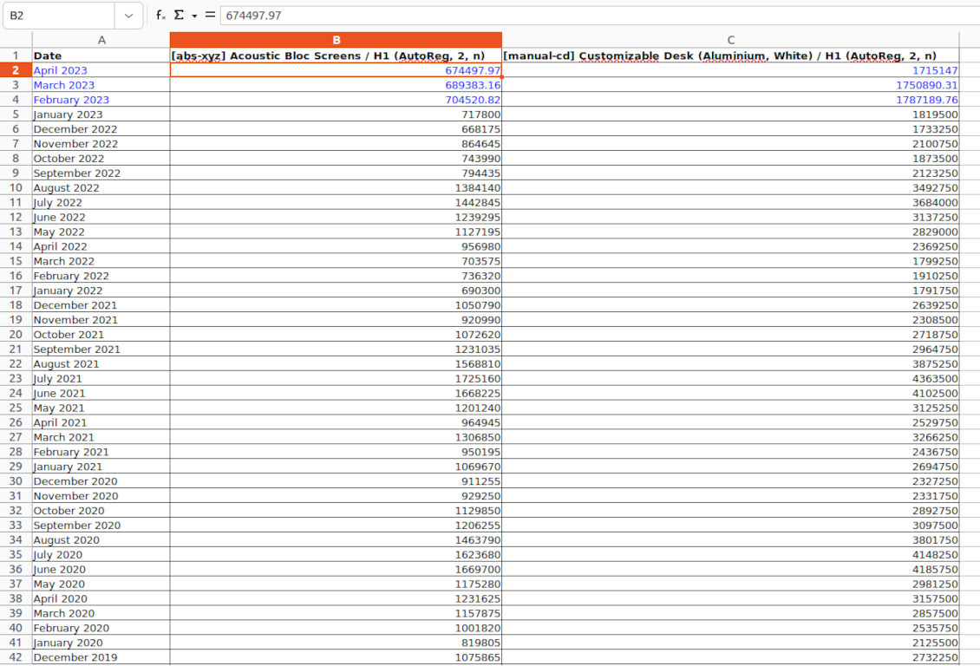This screenshot has width=980, height=666.
Task: Select row header 42
Action: (16, 656)
